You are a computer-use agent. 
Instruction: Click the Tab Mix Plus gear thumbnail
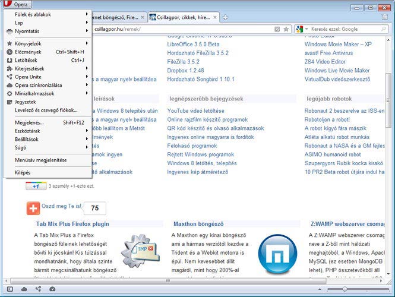(x=140, y=251)
